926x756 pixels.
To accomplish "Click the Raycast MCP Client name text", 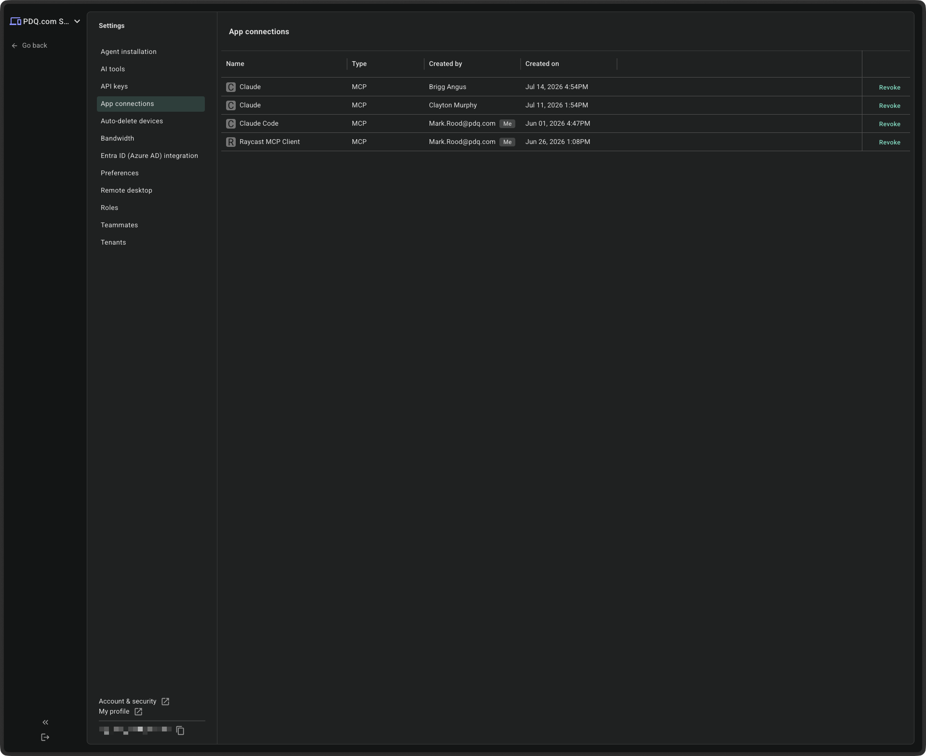I will [269, 142].
